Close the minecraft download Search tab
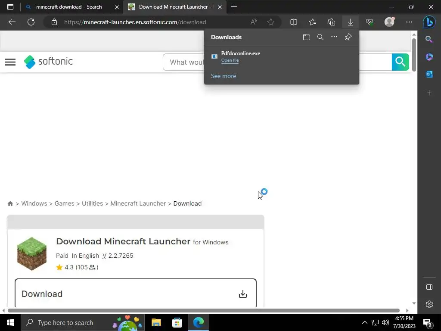Screen dimensions: 441x331 click(117, 7)
